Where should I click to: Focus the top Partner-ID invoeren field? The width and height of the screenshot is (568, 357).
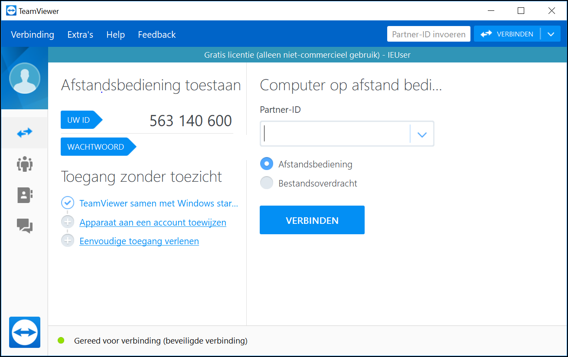click(429, 34)
